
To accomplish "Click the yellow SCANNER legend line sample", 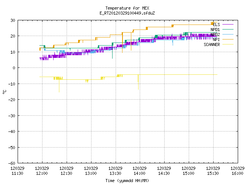I will [x=228, y=44].
